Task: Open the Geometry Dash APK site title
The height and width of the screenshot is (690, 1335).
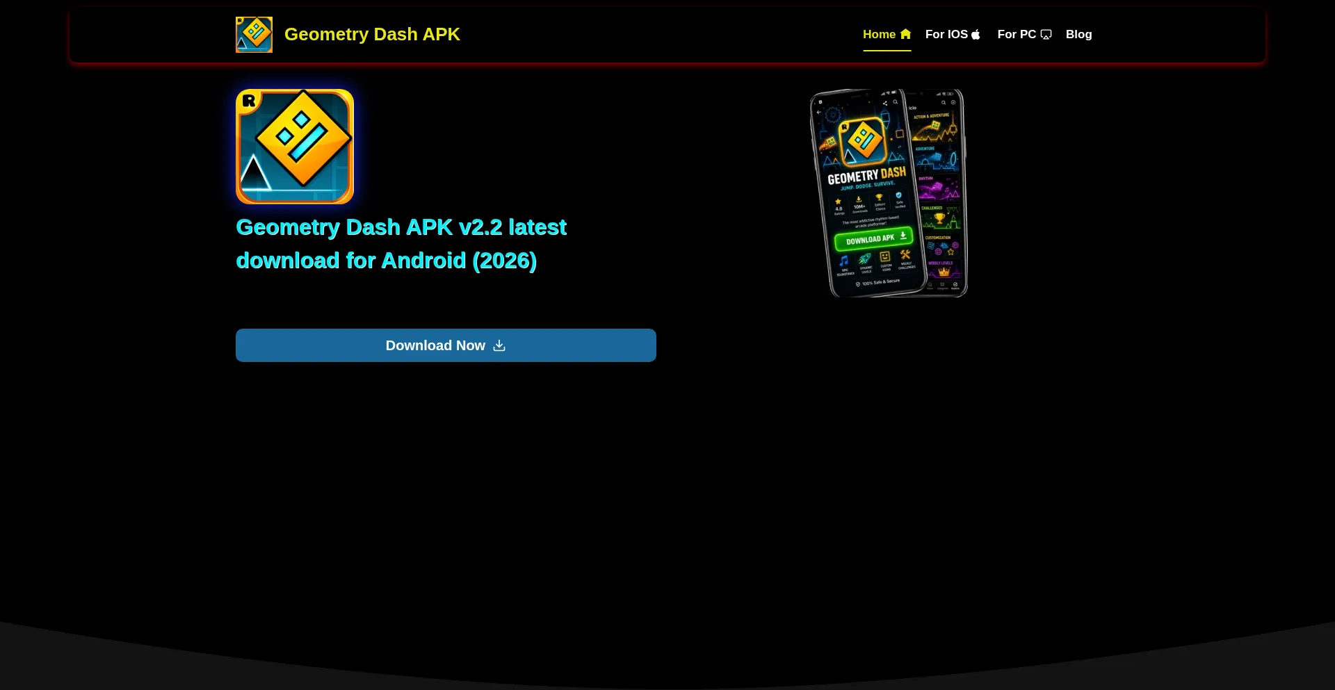Action: click(x=372, y=34)
